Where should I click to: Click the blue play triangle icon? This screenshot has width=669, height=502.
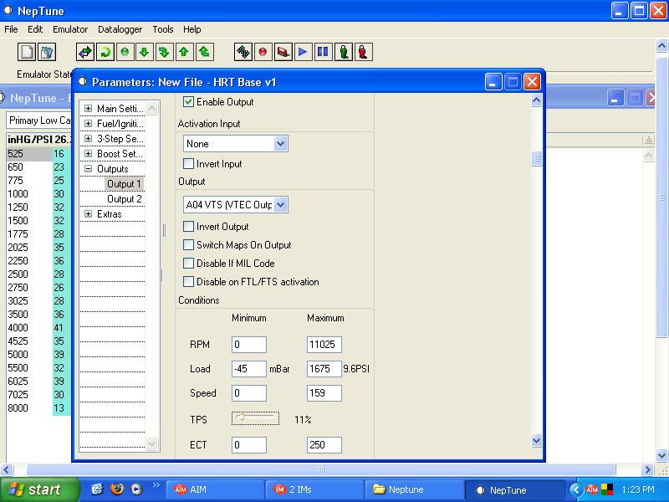point(303,52)
